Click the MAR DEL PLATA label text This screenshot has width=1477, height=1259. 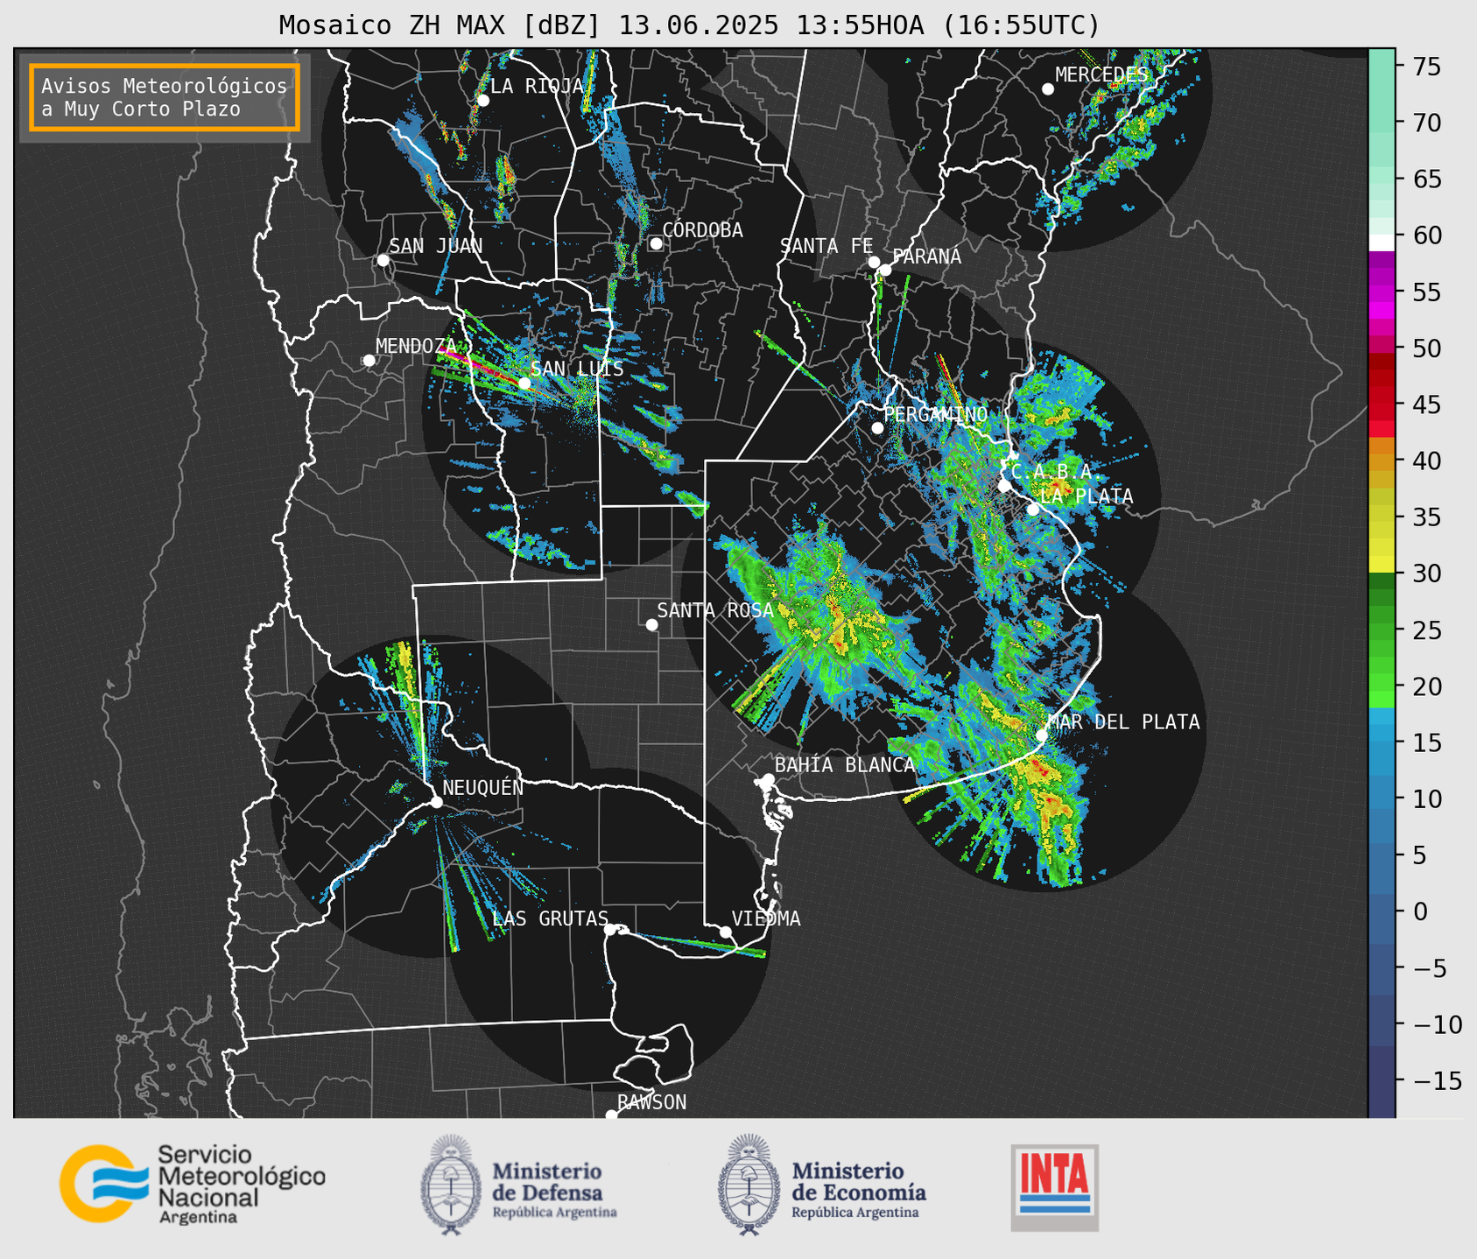(1123, 722)
